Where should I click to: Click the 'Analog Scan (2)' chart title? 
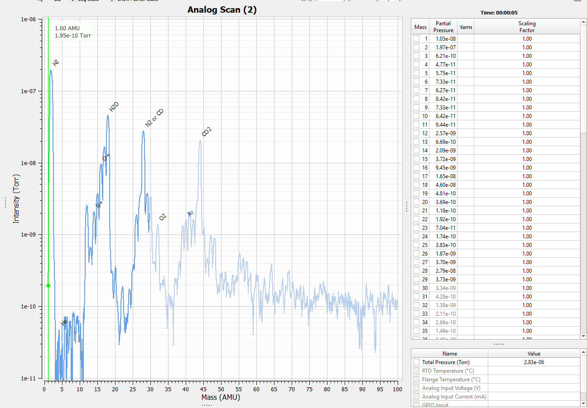222,10
